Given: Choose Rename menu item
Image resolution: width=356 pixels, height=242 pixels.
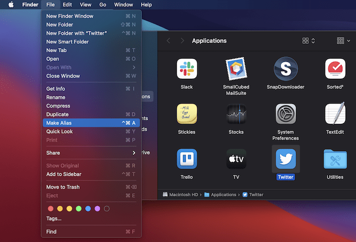Looking at the screenshot, I should (x=91, y=97).
